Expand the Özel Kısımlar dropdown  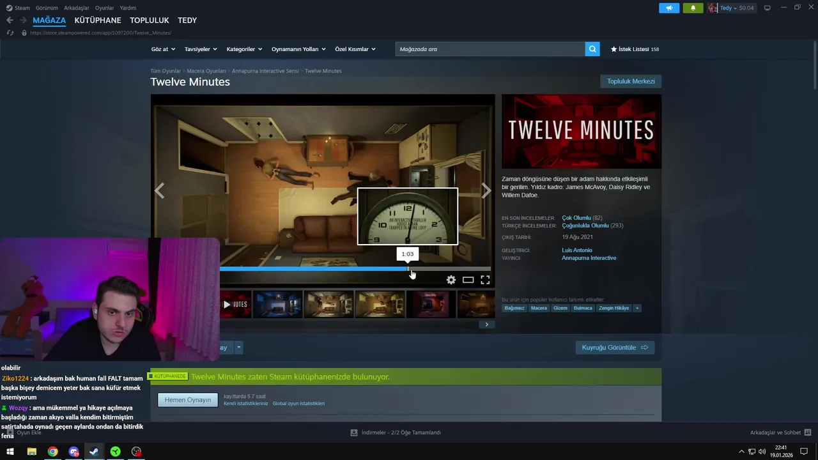pos(355,49)
